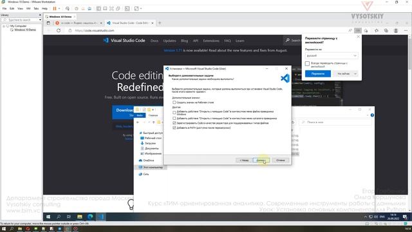Click the blue Translate button in the popup
This screenshot has width=412, height=232.
point(317,73)
